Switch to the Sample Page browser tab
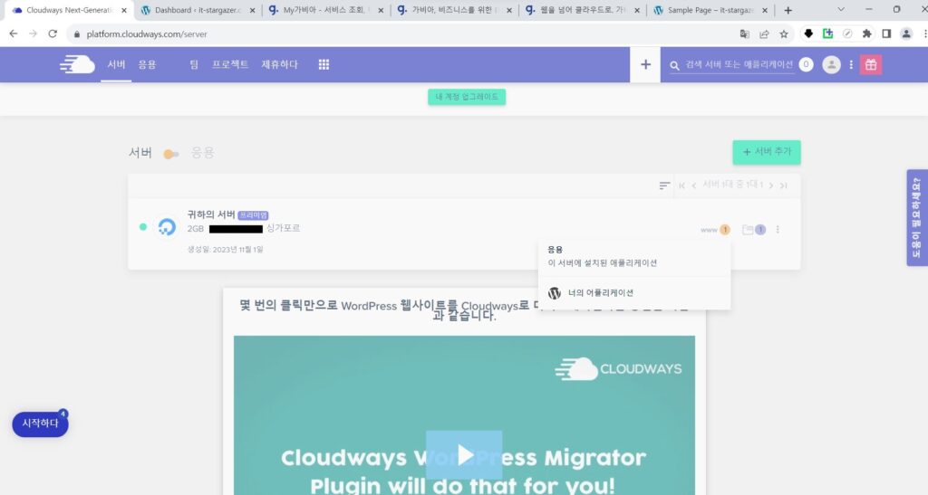The image size is (928, 495). tap(710, 10)
